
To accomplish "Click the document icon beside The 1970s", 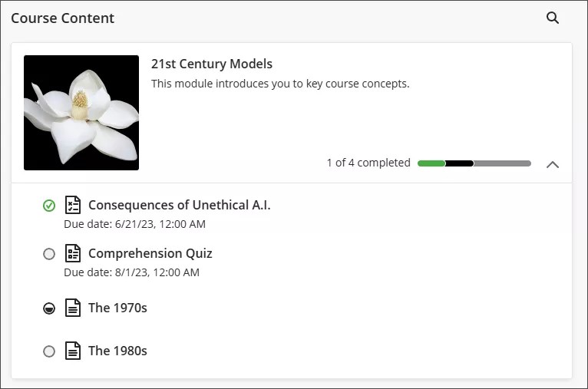I will (x=73, y=308).
